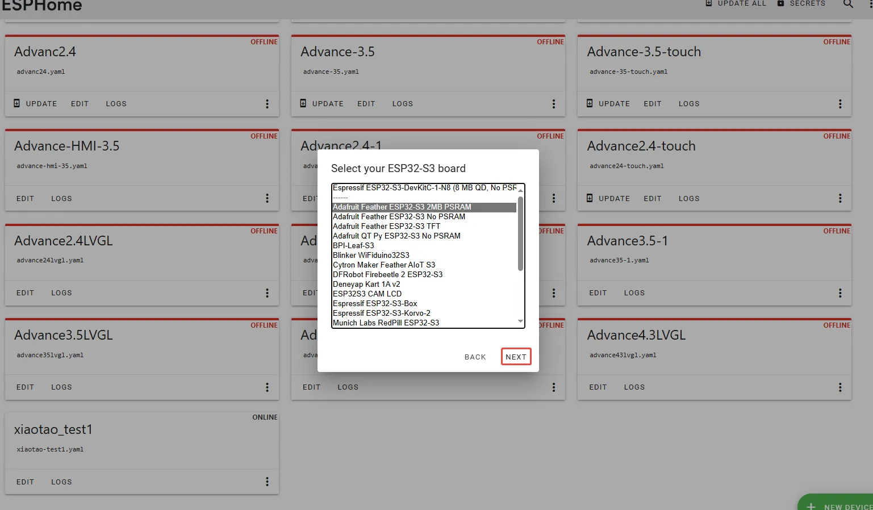Open LOGS on the Advance4.3LVGL card
The height and width of the screenshot is (510, 873).
(x=634, y=387)
